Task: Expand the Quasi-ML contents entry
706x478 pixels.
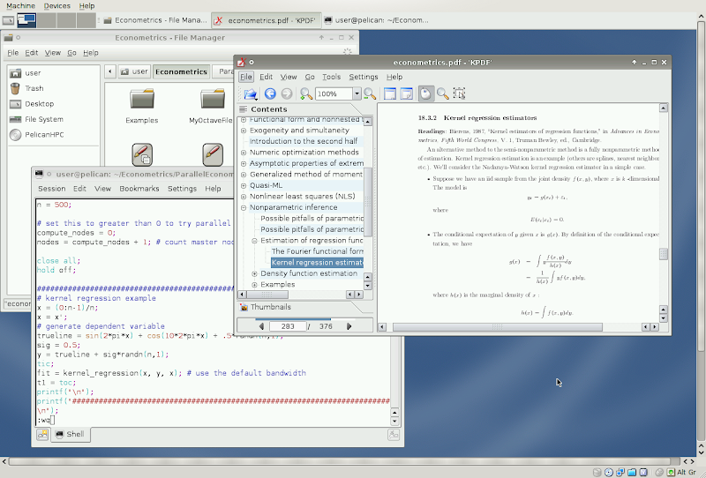Action: tap(244, 185)
